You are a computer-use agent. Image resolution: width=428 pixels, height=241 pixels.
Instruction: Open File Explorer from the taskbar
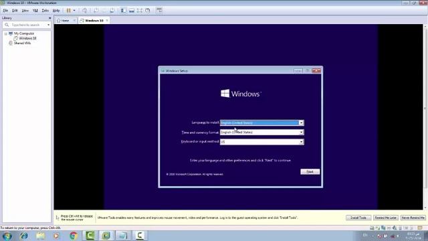(x=40, y=236)
